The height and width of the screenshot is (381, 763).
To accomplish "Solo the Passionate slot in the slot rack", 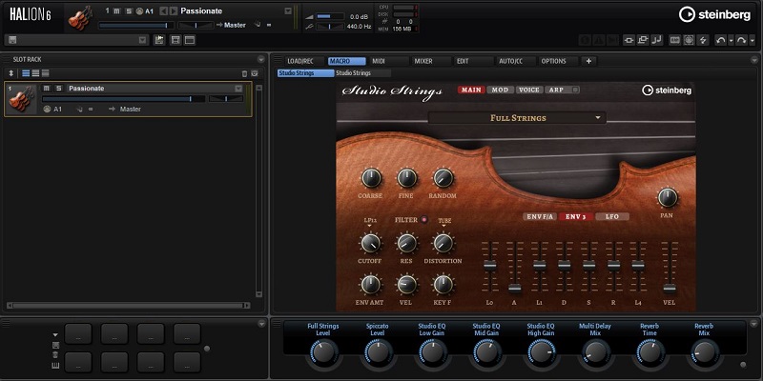I will 58,89.
